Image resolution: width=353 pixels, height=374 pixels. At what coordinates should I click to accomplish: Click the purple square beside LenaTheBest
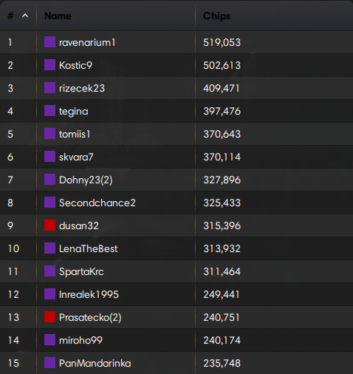(49, 248)
